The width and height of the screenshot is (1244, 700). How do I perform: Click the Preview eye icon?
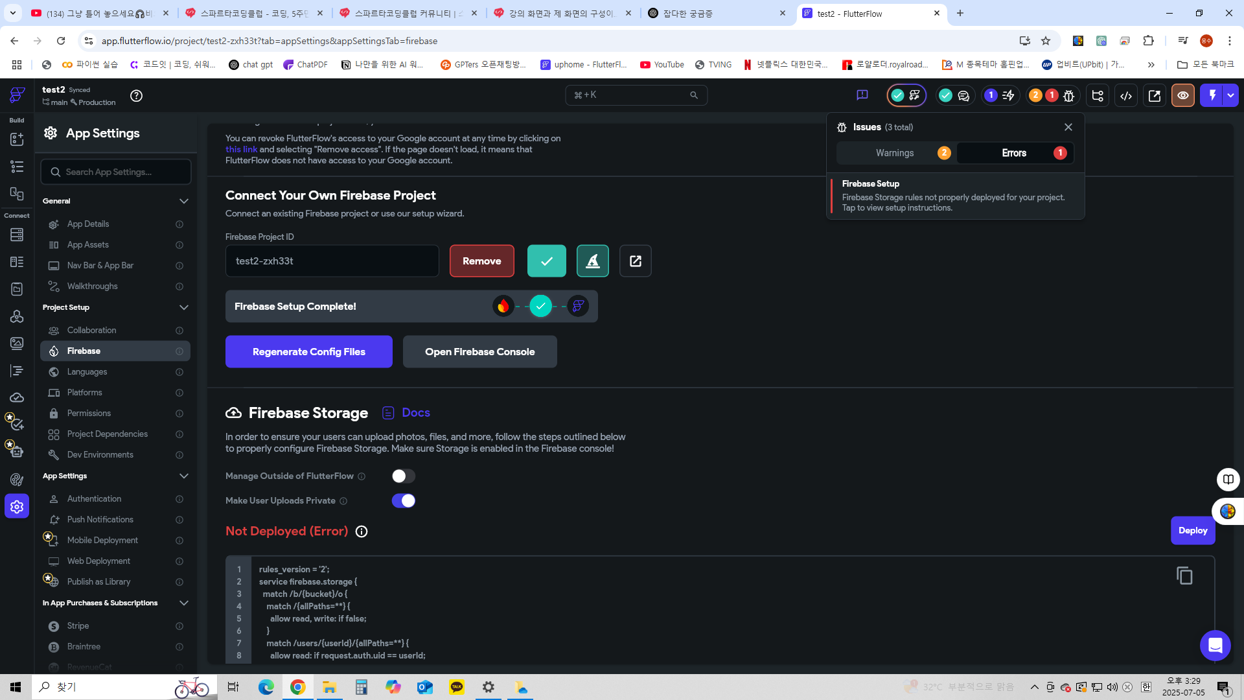coord(1183,96)
